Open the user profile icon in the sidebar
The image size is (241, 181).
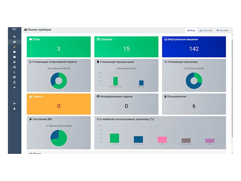14,109
